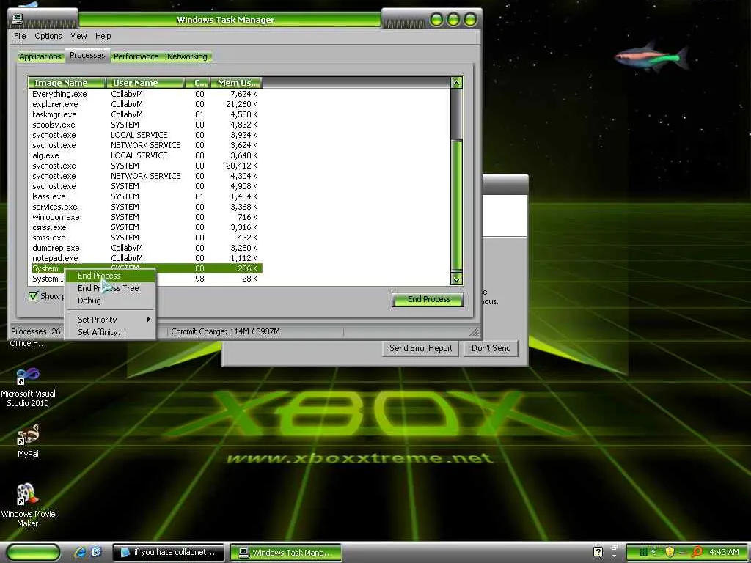
Task: Select the alg.exe process row
Action: (x=145, y=155)
